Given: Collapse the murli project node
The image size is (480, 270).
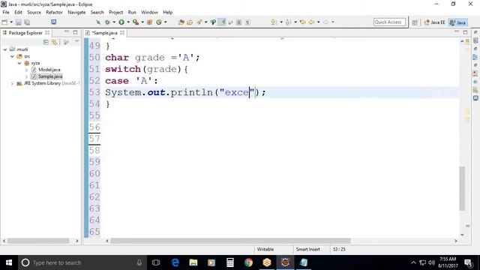Looking at the screenshot, I should pyautogui.click(x=5, y=49).
